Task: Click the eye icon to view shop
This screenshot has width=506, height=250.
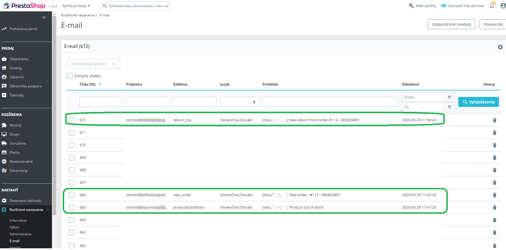Action: coord(444,6)
